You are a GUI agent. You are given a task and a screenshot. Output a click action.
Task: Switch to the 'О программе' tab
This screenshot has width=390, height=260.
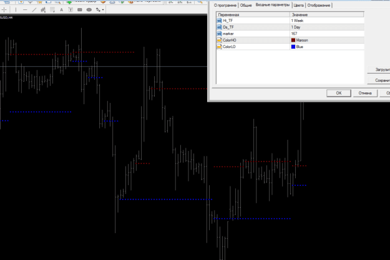point(225,5)
